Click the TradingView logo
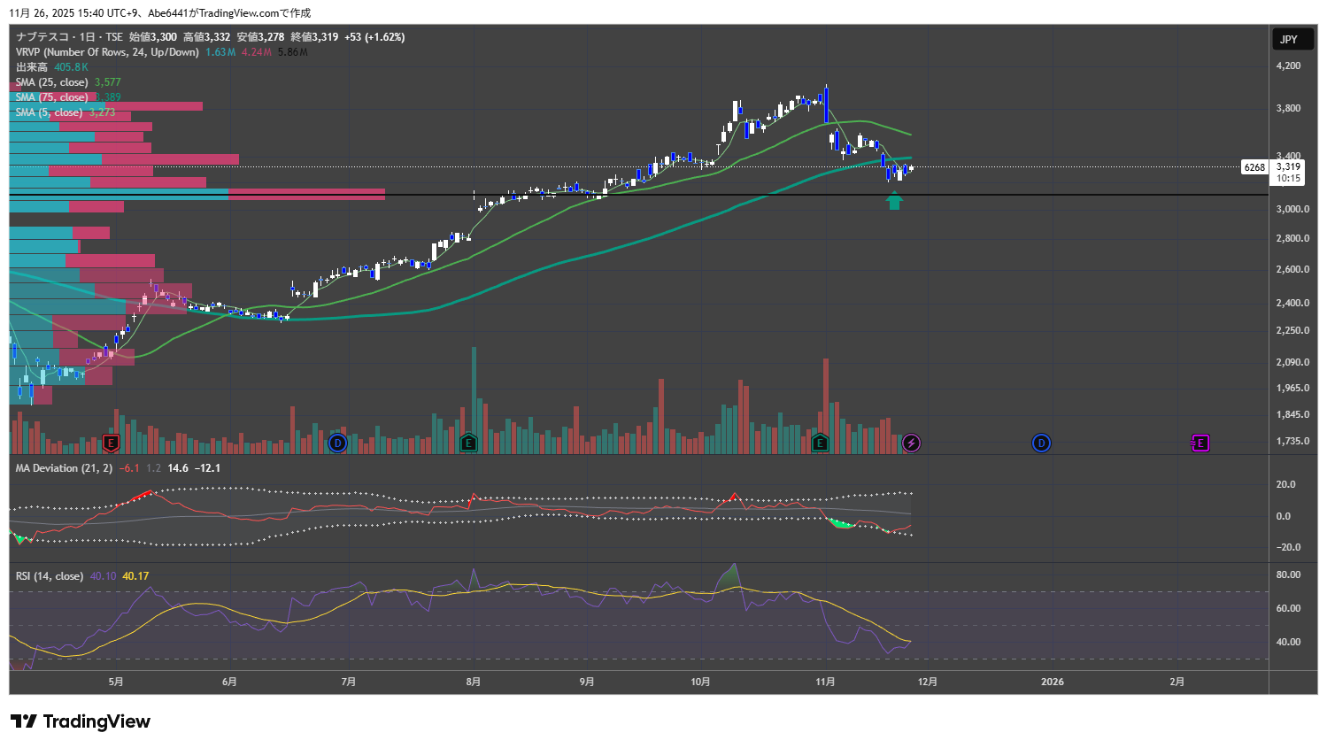 pyautogui.click(x=81, y=721)
